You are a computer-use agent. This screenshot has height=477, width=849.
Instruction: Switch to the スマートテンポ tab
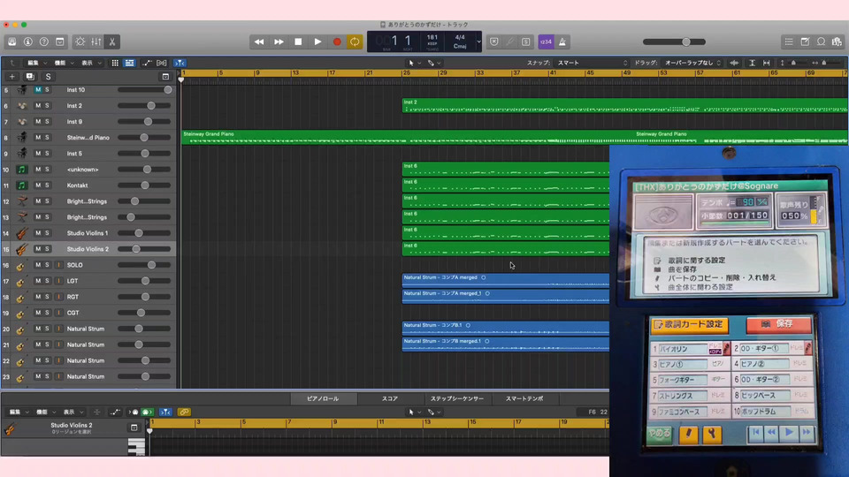click(524, 398)
